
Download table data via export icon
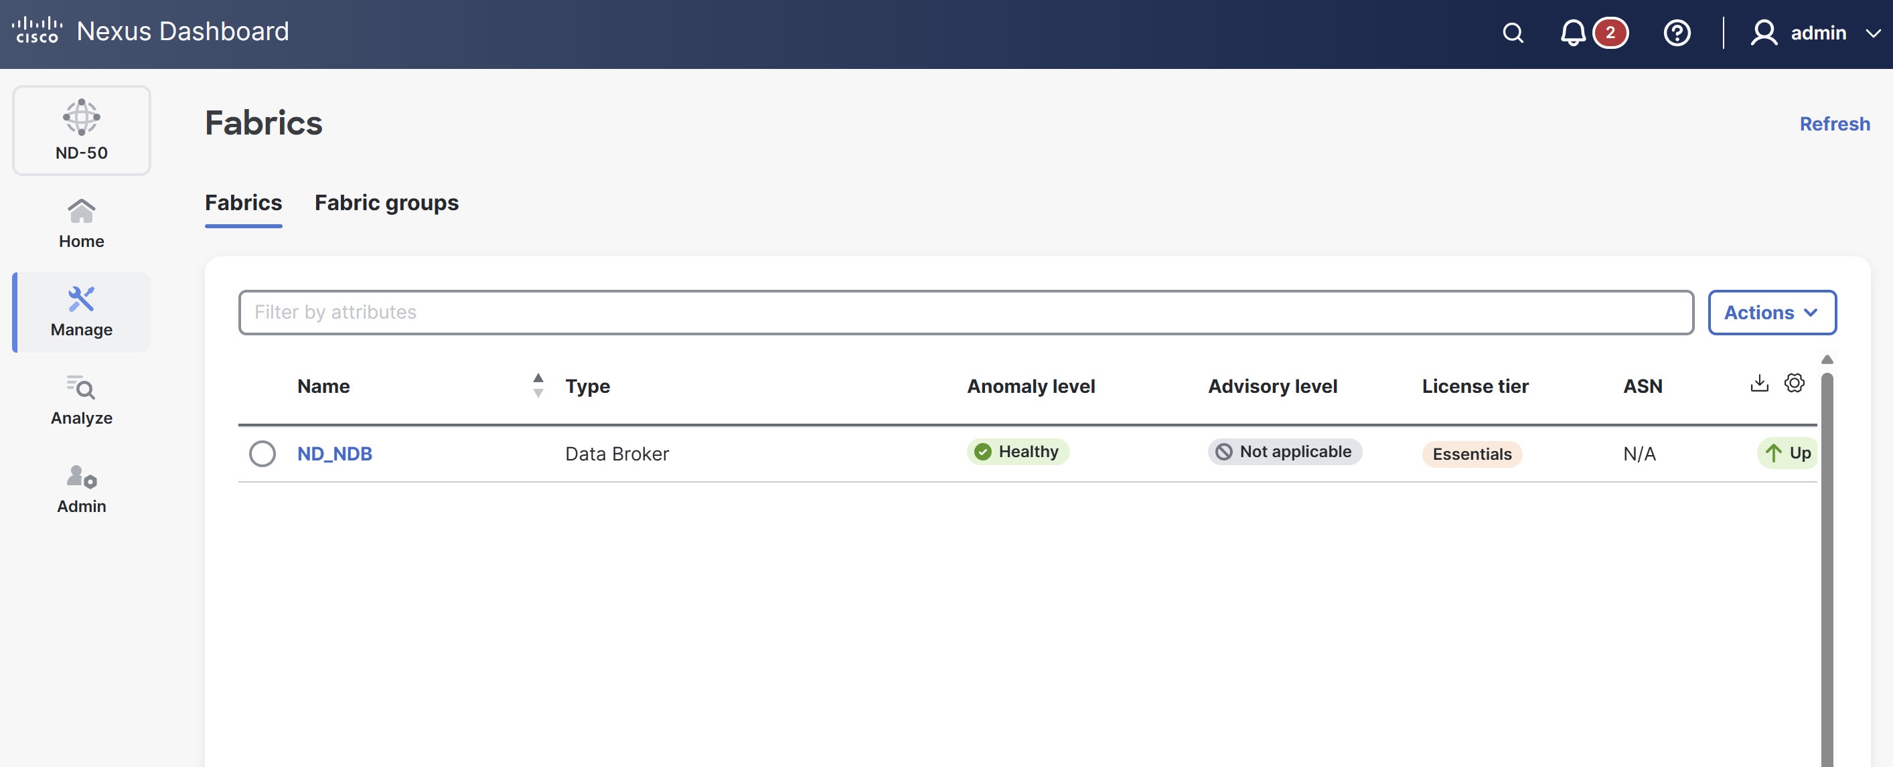[1758, 383]
